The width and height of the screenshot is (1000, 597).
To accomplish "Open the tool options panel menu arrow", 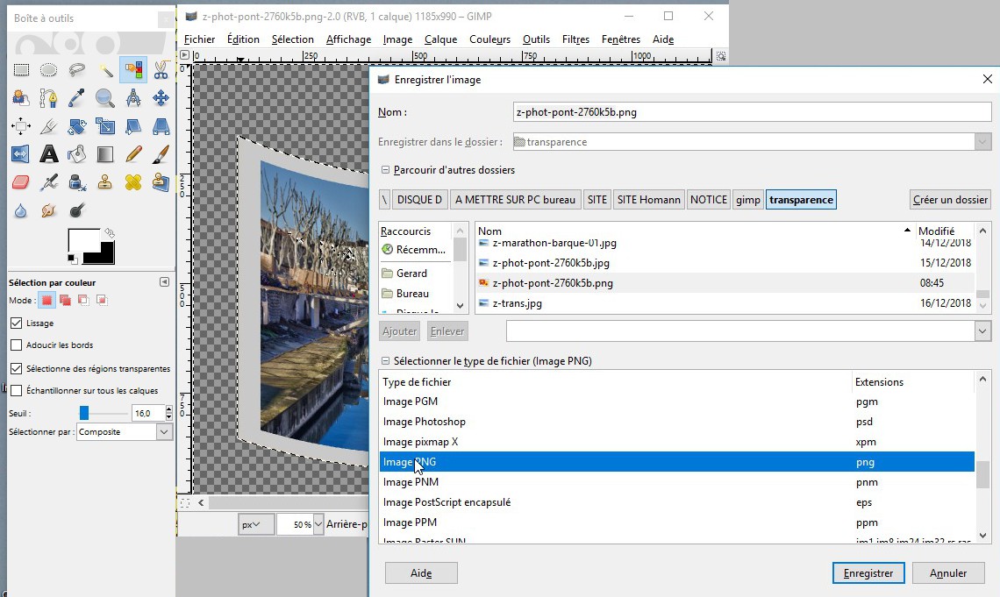I will (165, 282).
